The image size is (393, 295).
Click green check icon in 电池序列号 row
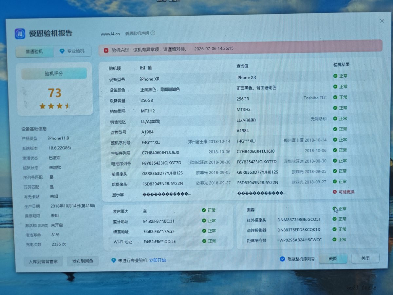(335, 161)
